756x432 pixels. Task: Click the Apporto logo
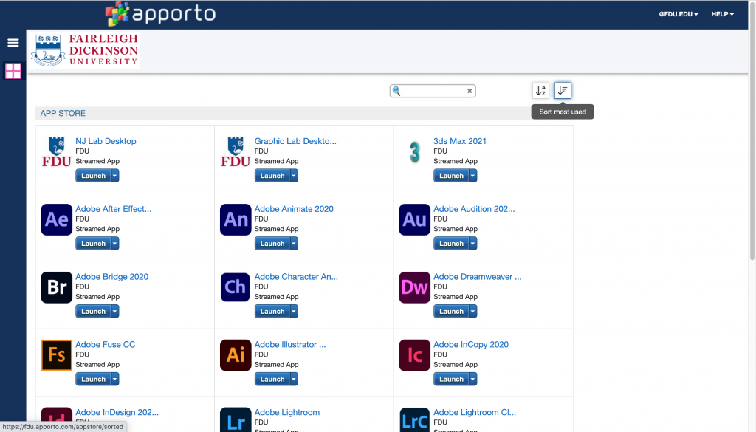point(160,13)
